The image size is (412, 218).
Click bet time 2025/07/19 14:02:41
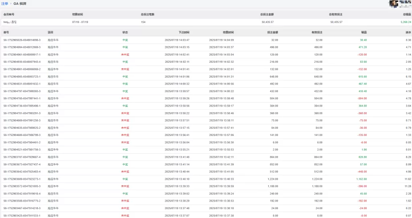pos(177,55)
